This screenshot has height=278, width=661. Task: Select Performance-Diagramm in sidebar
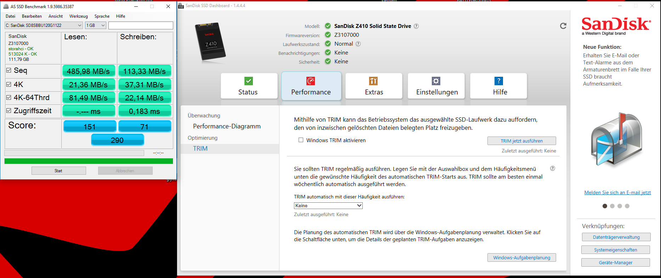(x=227, y=126)
